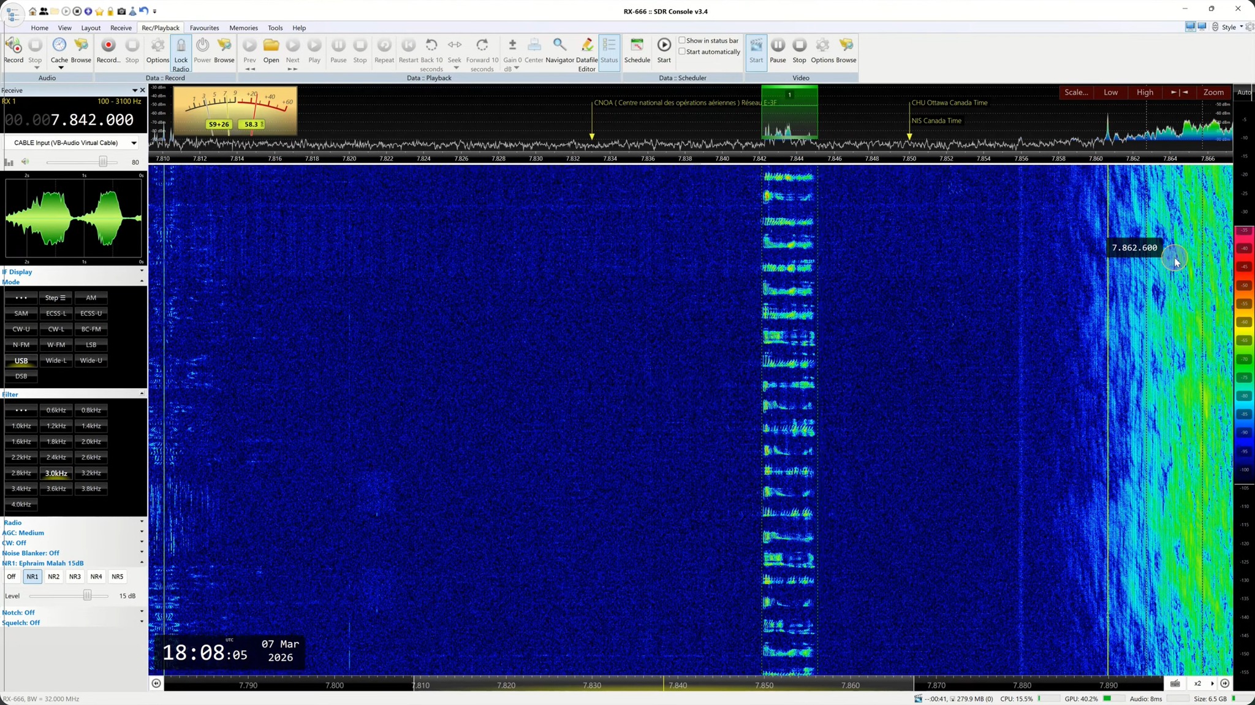1255x705 pixels.
Task: Open the Style dropdown at top right
Action: (x=1232, y=27)
